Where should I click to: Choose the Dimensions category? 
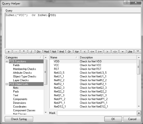click(x=20, y=103)
